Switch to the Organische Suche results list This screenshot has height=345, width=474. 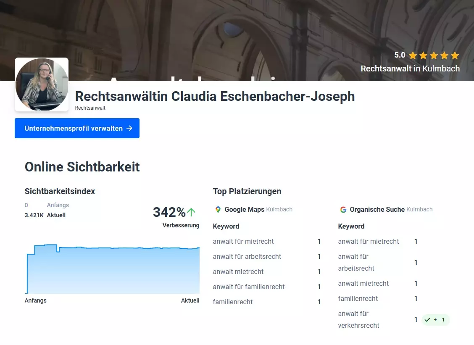point(377,209)
